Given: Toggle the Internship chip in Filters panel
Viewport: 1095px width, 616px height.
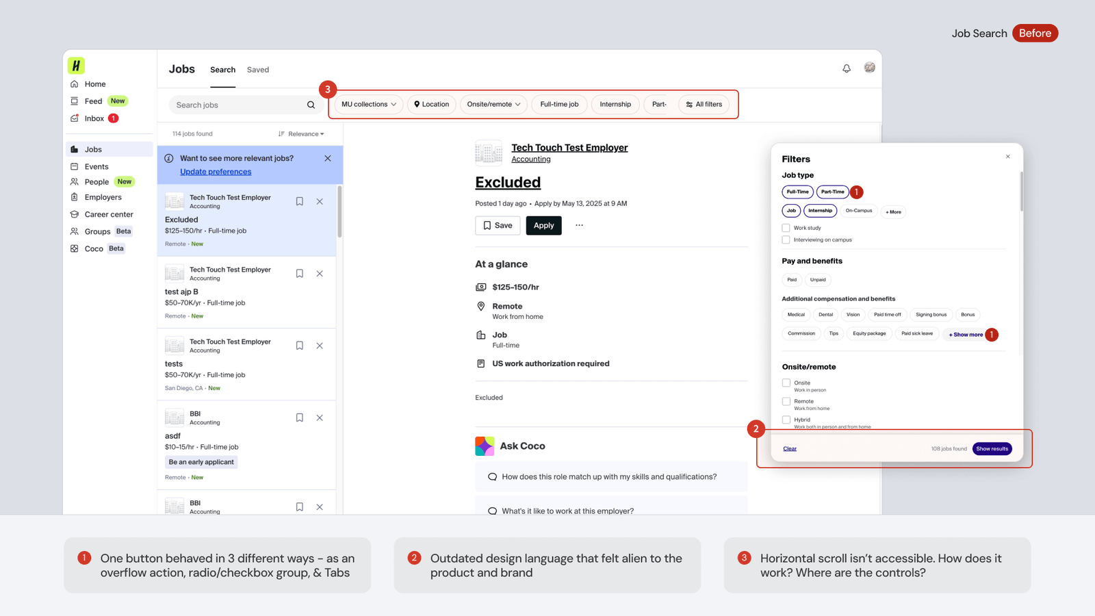Looking at the screenshot, I should pos(820,211).
